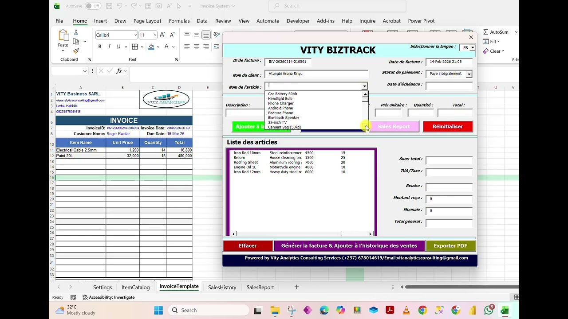Toggle underline formatting

pyautogui.click(x=118, y=47)
